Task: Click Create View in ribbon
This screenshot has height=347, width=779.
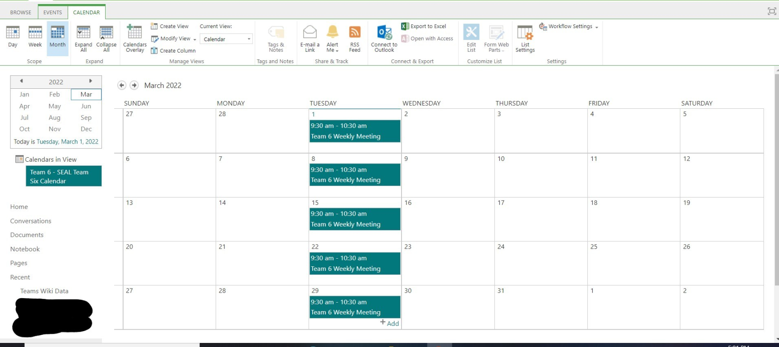Action: tap(169, 26)
